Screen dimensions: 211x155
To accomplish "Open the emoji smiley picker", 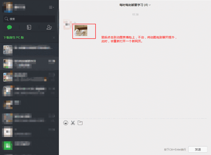I will pyautogui.click(x=66, y=123).
